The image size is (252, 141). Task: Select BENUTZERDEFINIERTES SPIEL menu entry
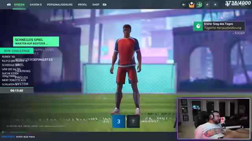tap(34, 62)
